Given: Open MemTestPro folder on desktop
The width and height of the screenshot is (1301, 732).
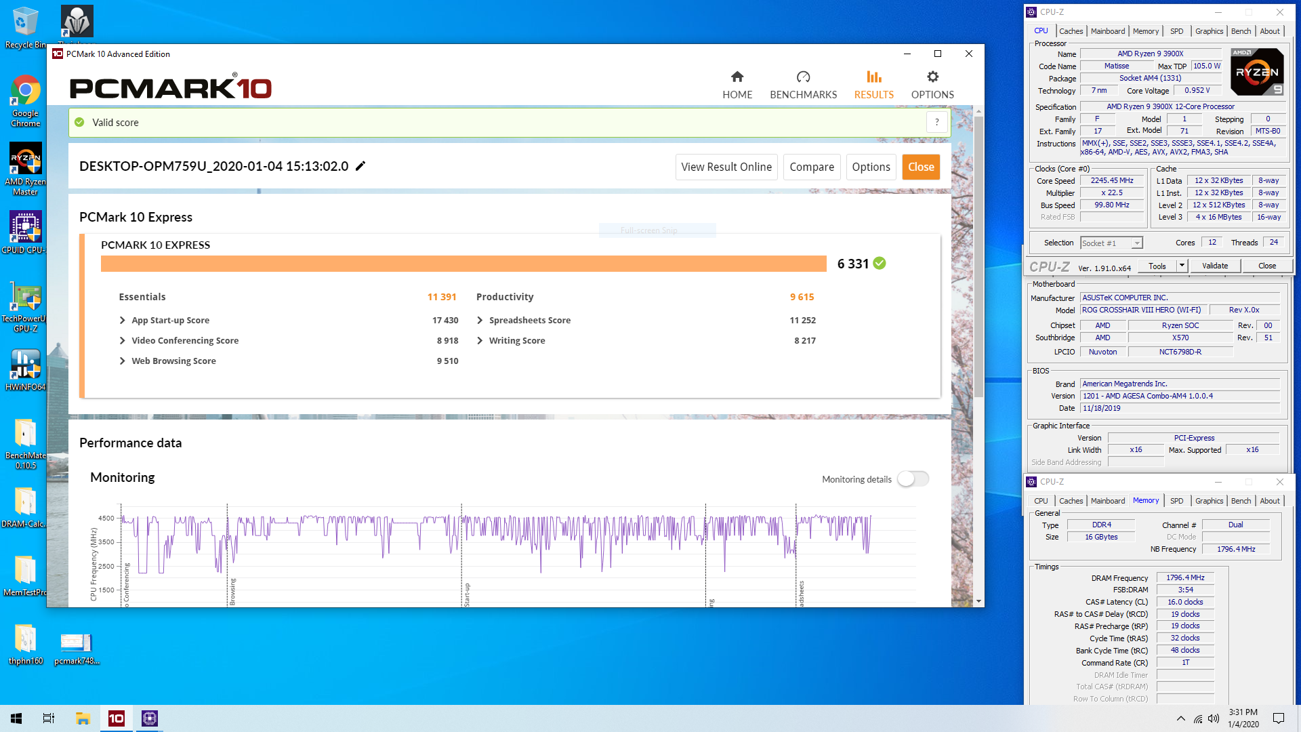Looking at the screenshot, I should coord(25,576).
